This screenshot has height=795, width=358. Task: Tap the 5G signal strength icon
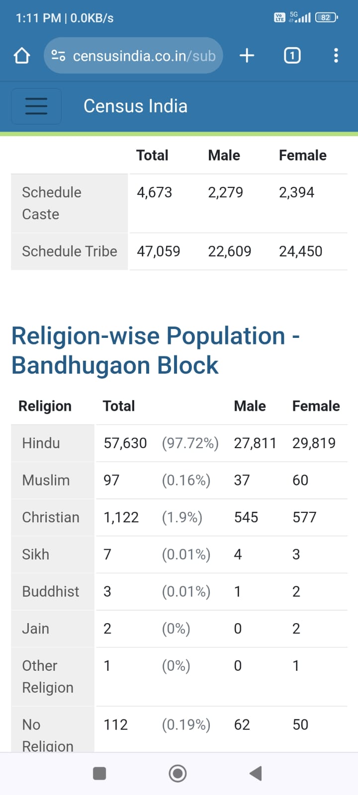pyautogui.click(x=300, y=17)
